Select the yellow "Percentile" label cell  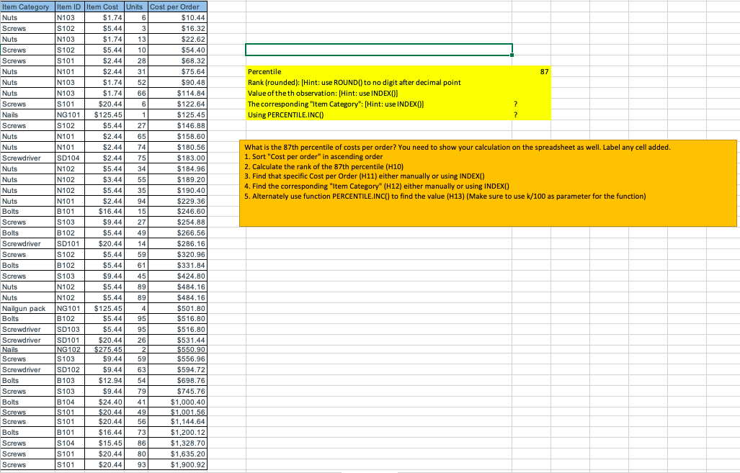point(288,72)
